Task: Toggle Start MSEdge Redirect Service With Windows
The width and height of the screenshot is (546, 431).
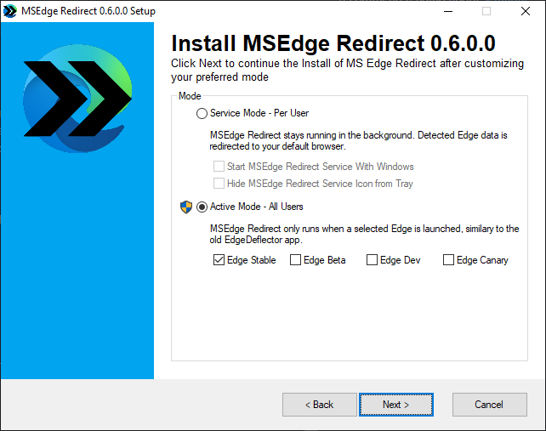Action: [x=219, y=167]
